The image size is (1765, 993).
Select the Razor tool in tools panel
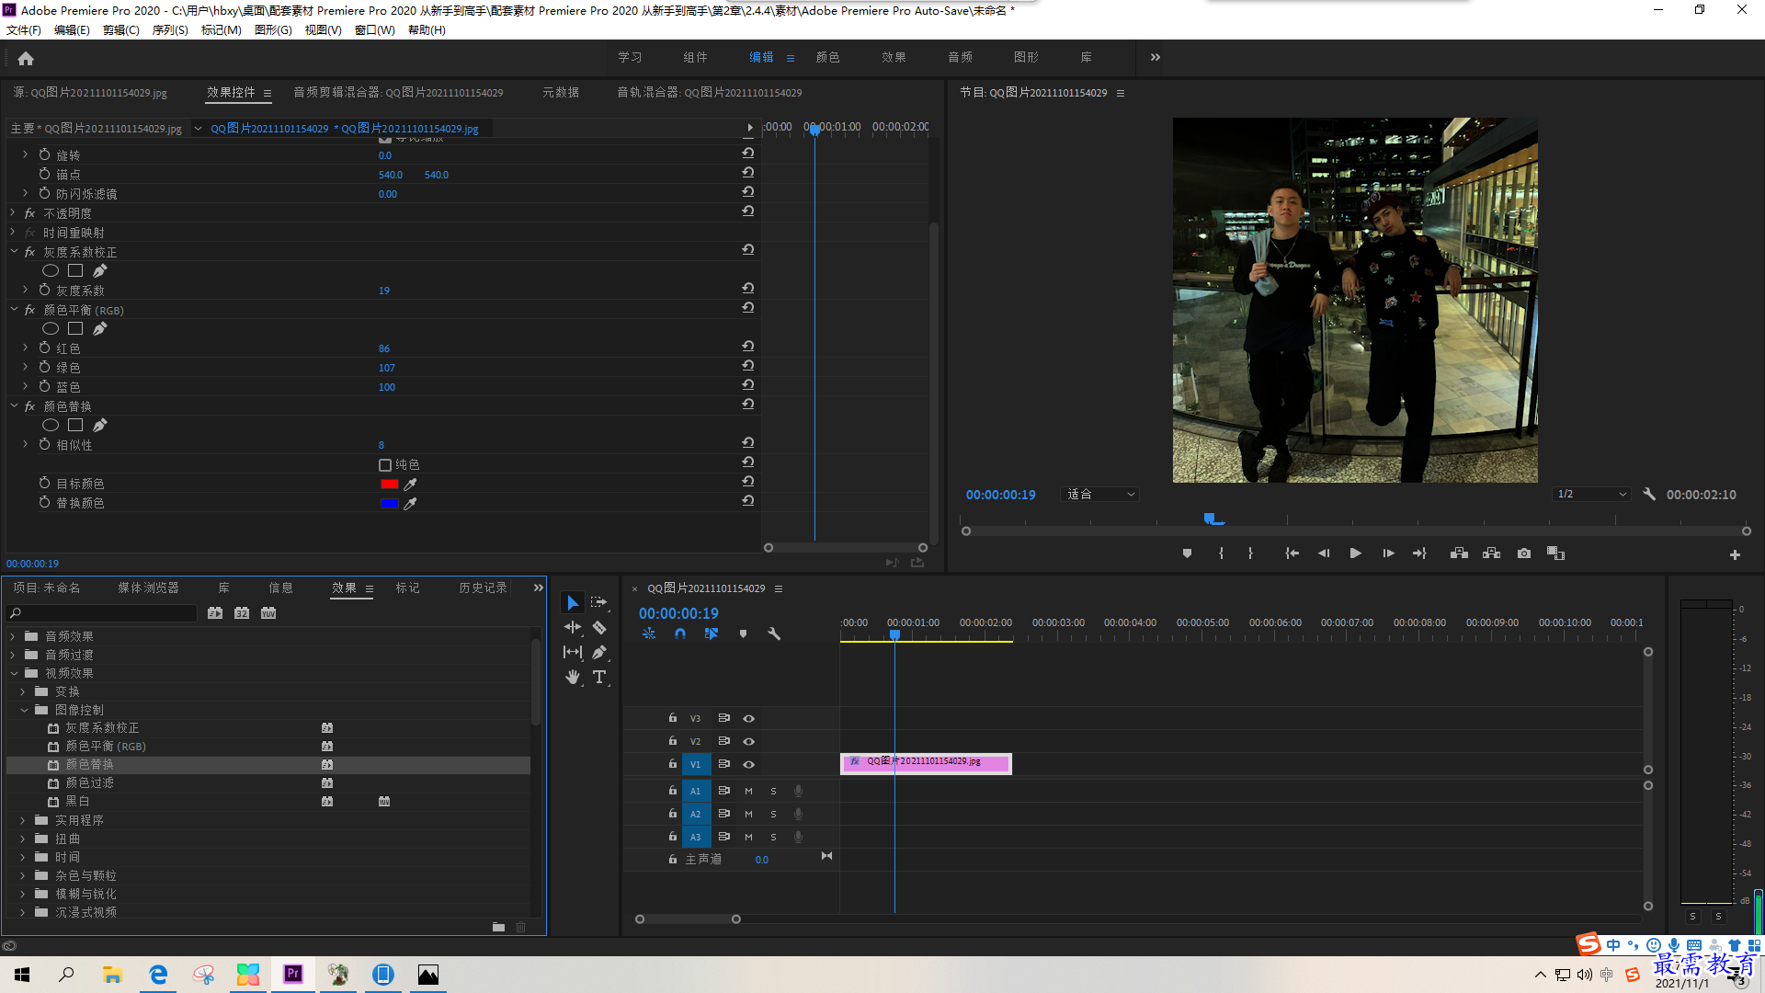[x=599, y=628]
